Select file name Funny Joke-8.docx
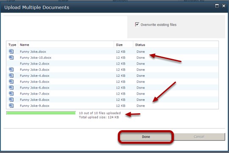This screenshot has width=229, height=153. click(35, 100)
